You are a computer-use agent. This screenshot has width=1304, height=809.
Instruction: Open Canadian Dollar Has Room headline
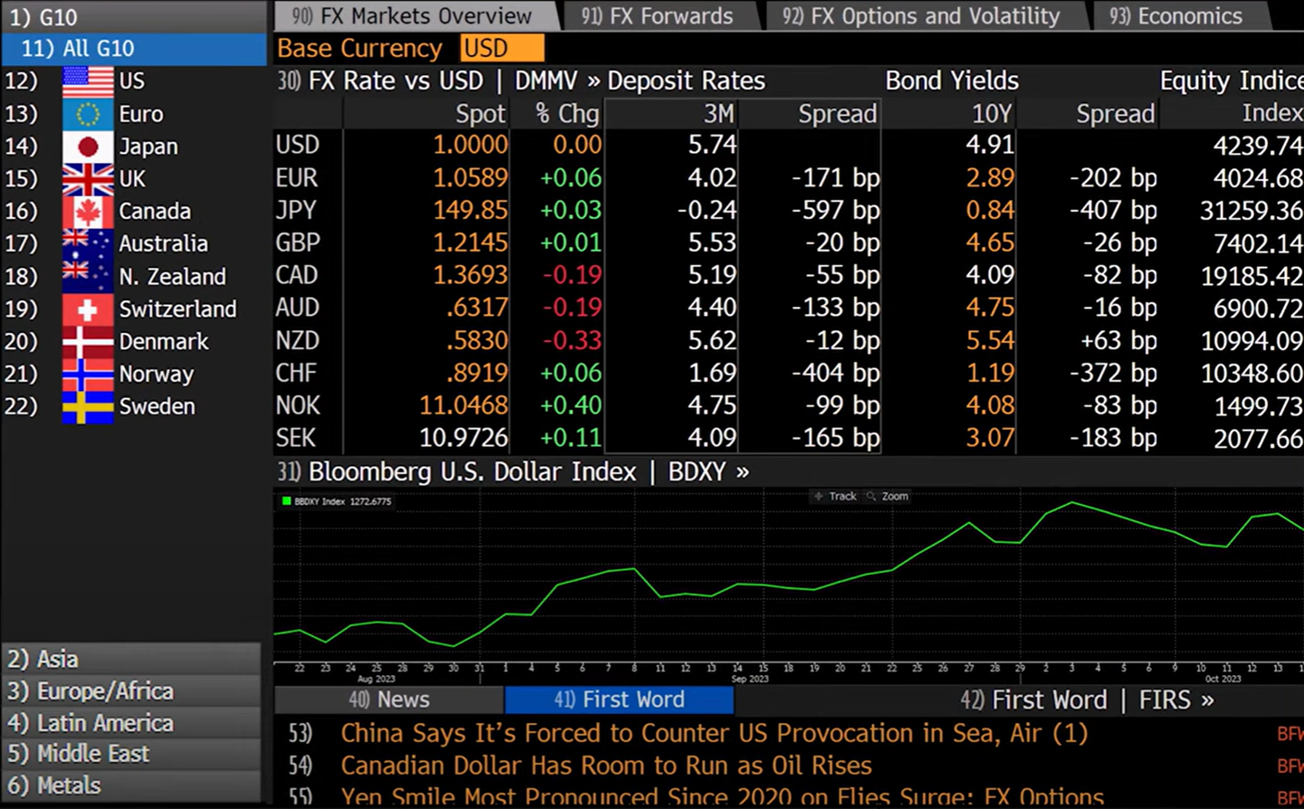(606, 766)
